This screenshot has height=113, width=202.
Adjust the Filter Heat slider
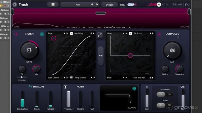click(92, 99)
